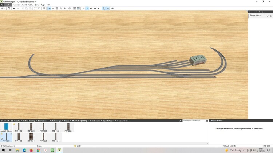Viewport: 273px width, 153px height.
Task: Open the Ansicht menu
Action: (24, 5)
